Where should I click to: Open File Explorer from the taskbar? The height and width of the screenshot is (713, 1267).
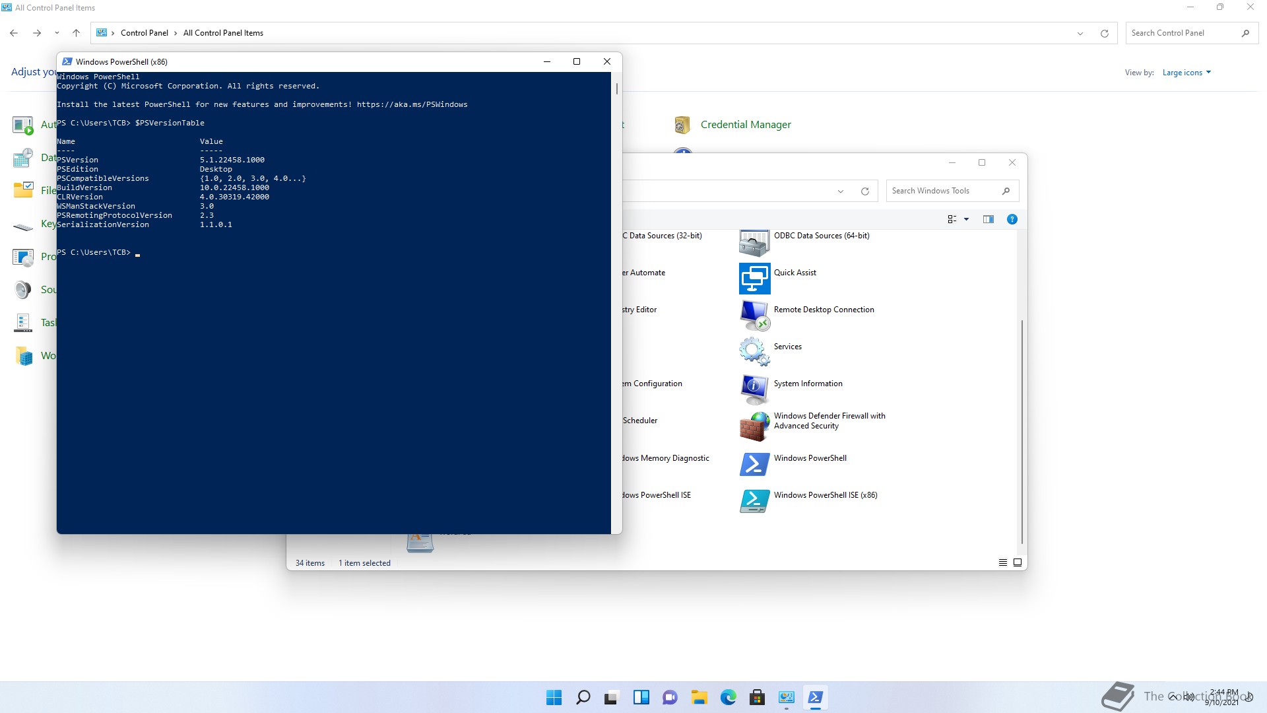point(699,697)
